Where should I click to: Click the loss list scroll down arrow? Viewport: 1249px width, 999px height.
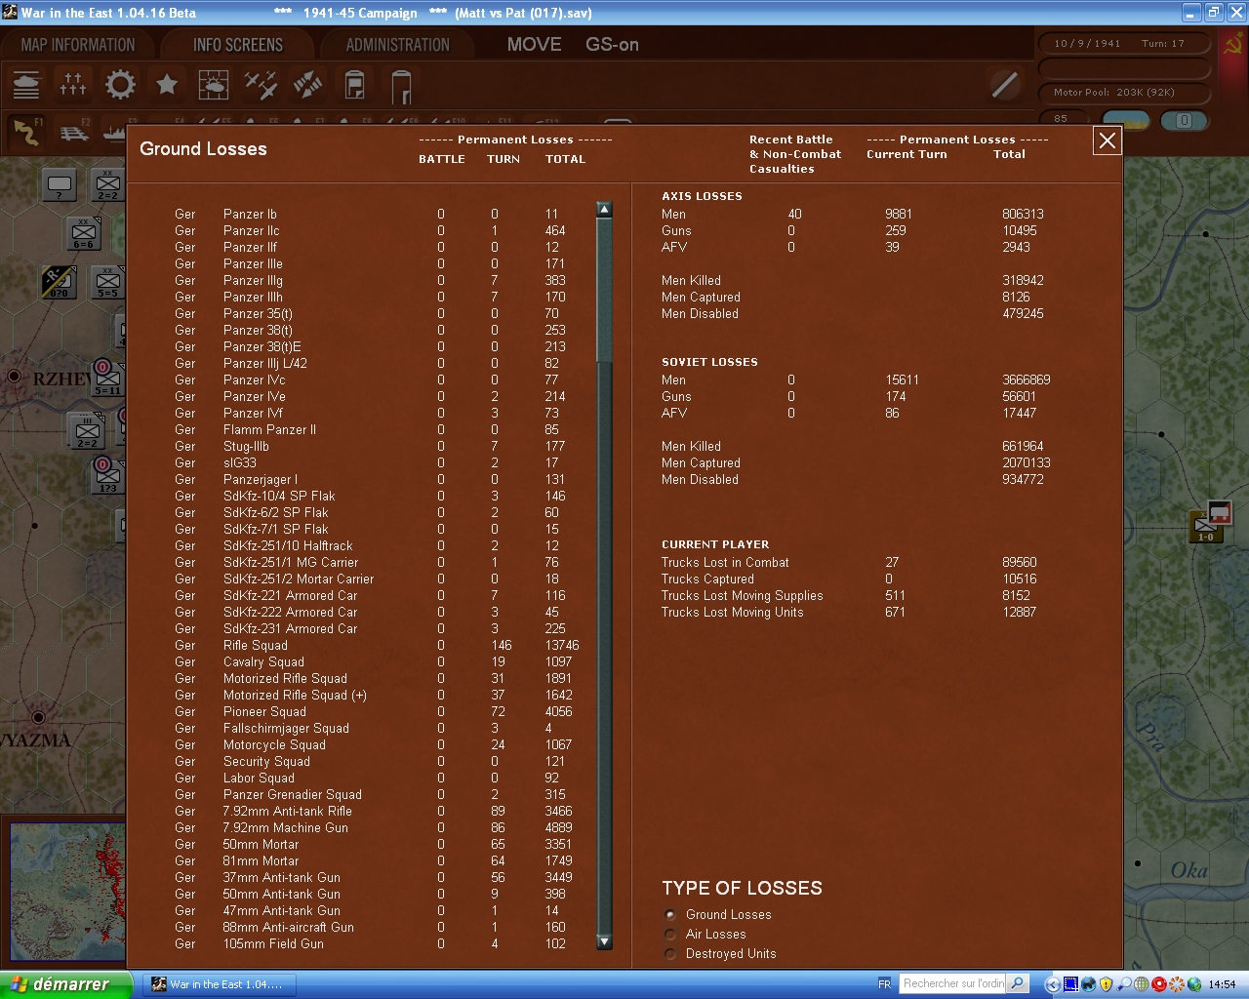coord(604,941)
